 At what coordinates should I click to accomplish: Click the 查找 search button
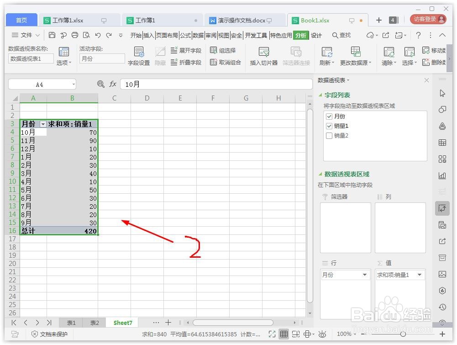(341, 35)
